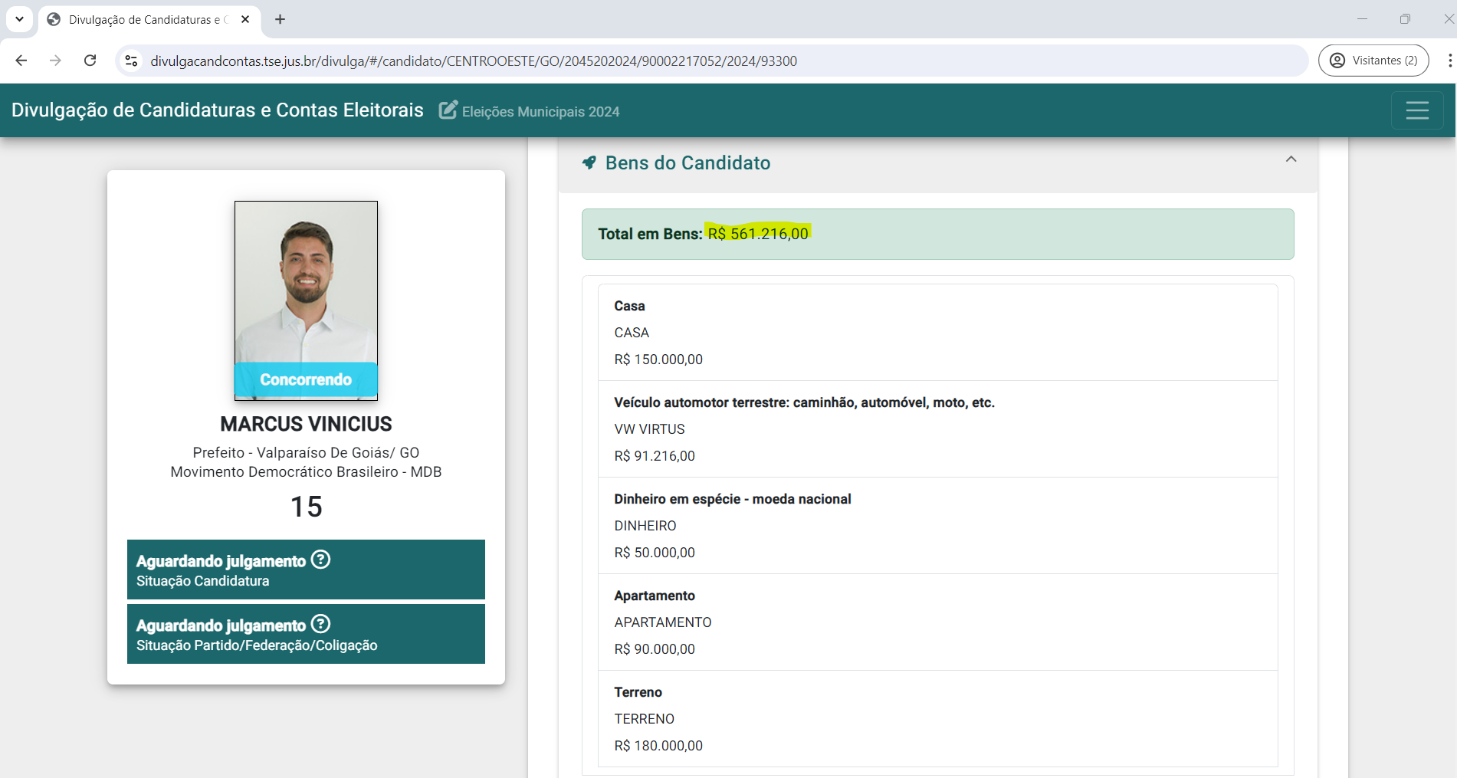Close the Divulgação de Candidaturas tab
Image resolution: width=1457 pixels, height=778 pixels.
245,19
